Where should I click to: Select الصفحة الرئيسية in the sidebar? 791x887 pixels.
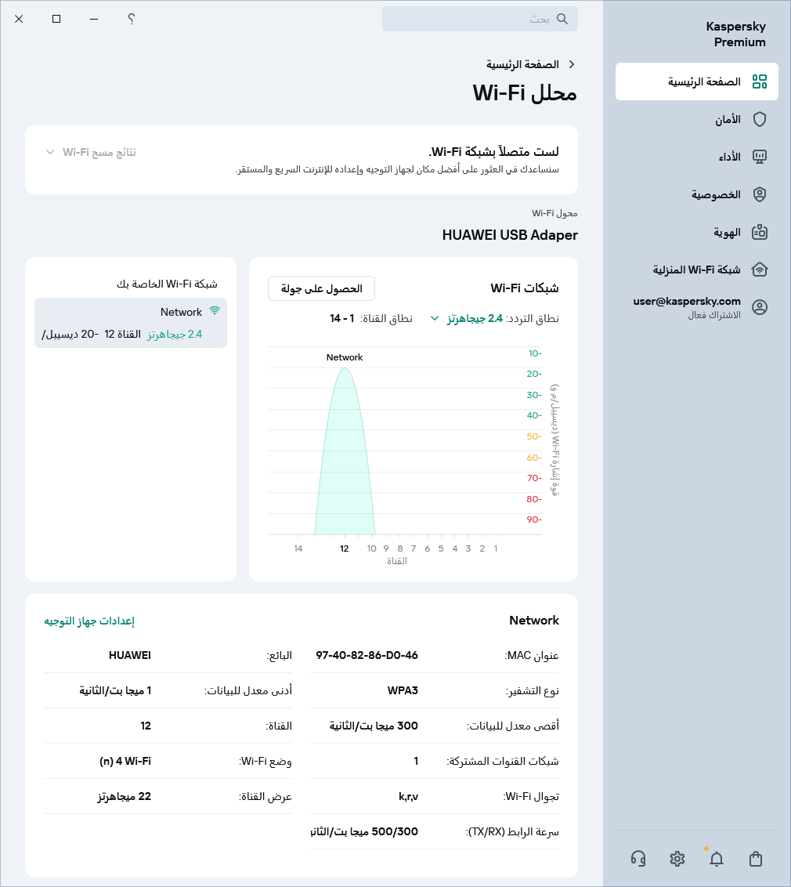(x=696, y=81)
